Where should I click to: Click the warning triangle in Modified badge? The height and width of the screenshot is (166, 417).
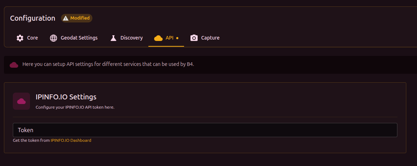tap(66, 18)
